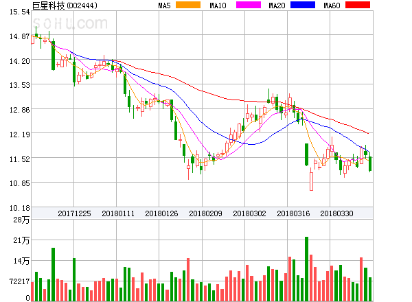Click the 20180330 date label

tap(336, 213)
